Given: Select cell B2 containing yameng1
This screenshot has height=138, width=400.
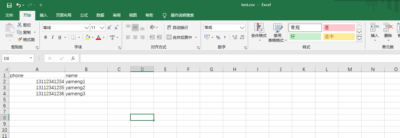Looking at the screenshot, I should tap(86, 82).
